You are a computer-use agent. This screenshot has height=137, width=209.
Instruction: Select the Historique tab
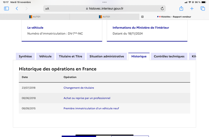click(139, 56)
